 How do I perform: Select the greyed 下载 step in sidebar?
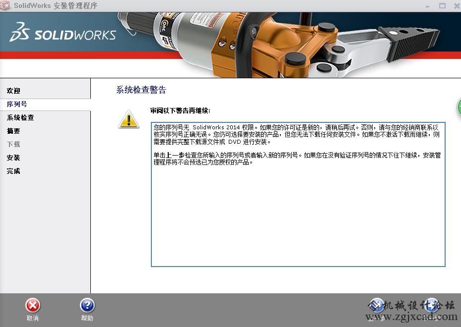pos(13,144)
